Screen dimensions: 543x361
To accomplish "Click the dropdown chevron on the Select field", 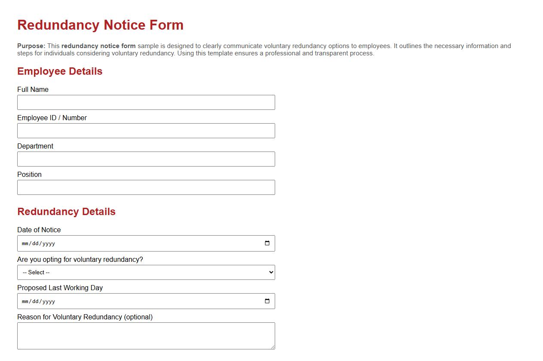I will (269, 272).
